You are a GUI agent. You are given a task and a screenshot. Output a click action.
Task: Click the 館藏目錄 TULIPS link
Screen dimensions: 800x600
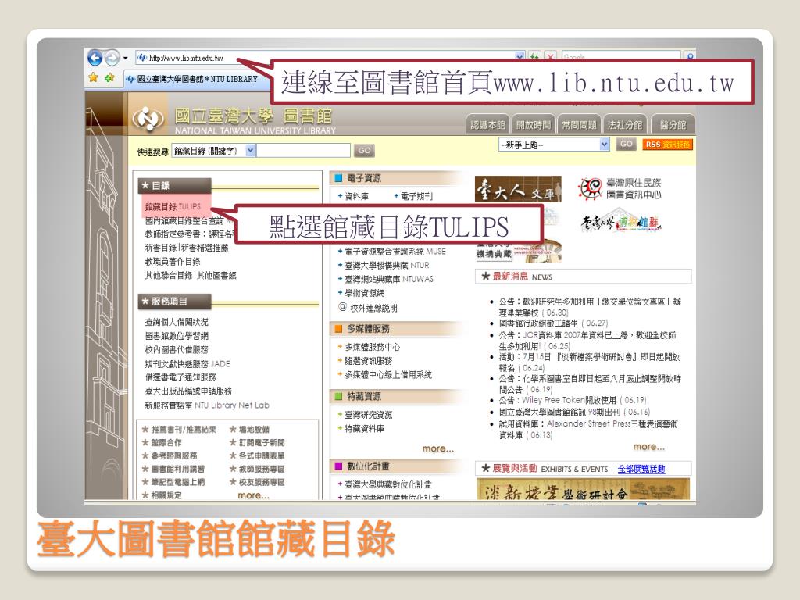(173, 206)
